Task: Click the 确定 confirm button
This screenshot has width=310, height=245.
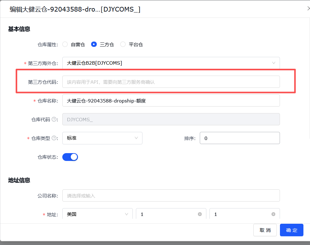Action: (x=292, y=230)
